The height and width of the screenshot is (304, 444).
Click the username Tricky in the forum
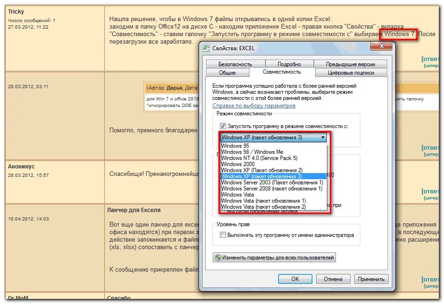pos(16,12)
